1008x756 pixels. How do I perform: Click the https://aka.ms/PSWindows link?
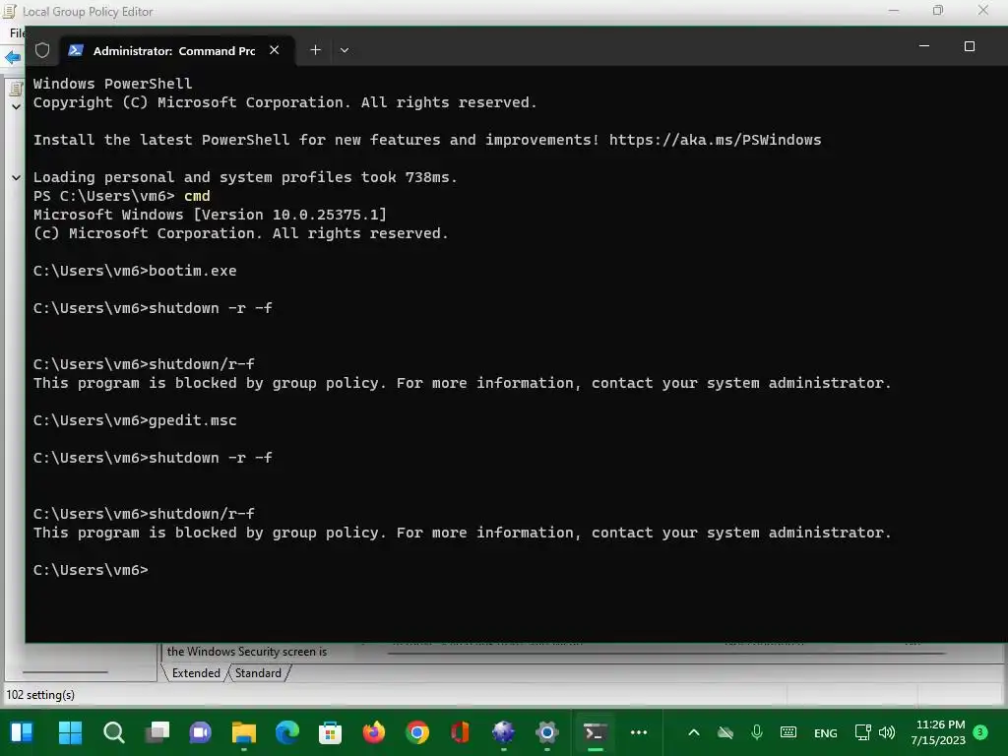(x=715, y=140)
